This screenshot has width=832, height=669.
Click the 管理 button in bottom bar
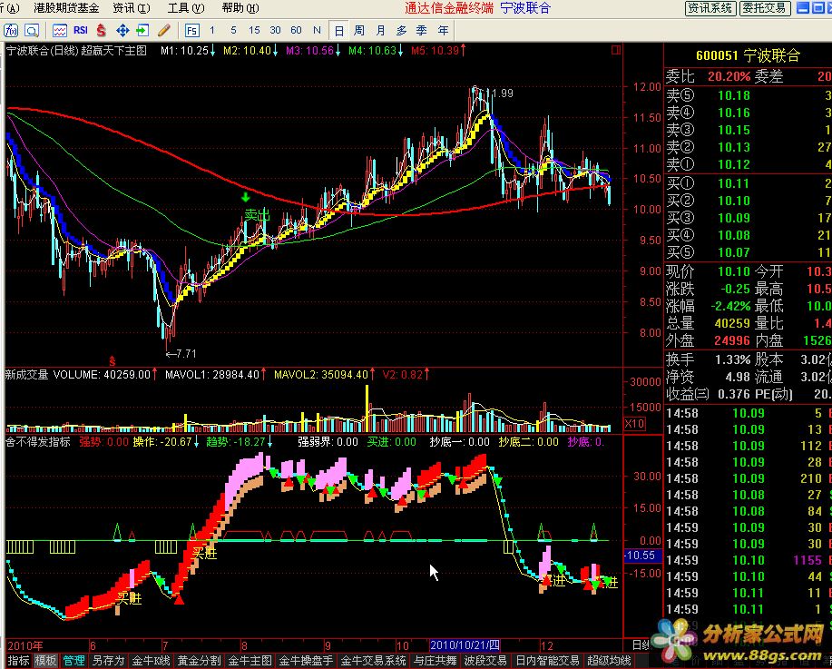pos(73,661)
